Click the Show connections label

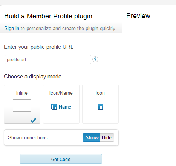pos(28,138)
